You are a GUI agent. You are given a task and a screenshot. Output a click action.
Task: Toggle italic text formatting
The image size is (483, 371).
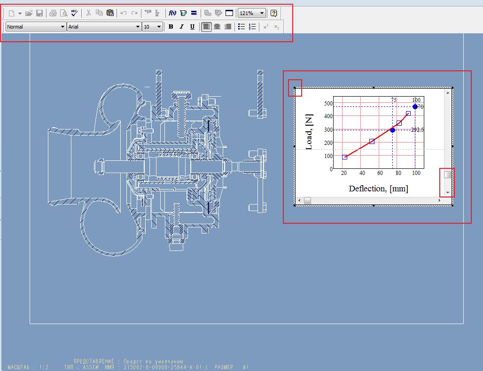[181, 26]
